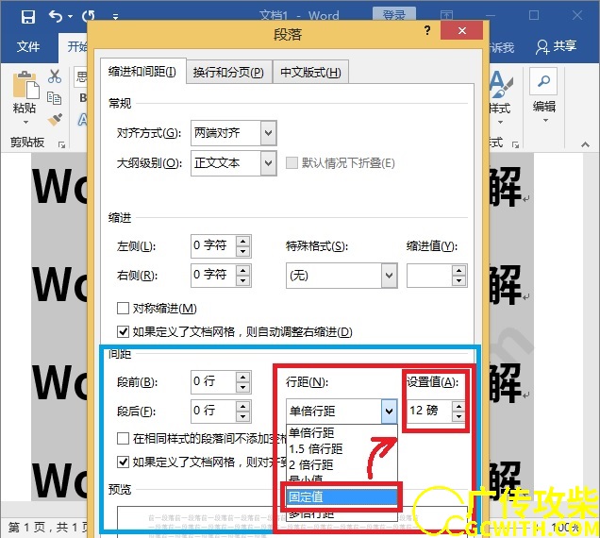Increase the 左侧 indent value
600x538 pixels.
point(243,242)
